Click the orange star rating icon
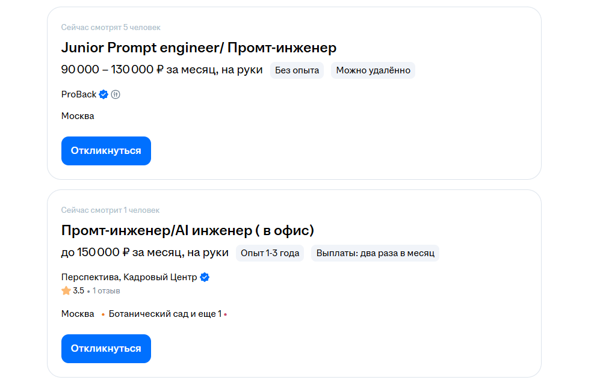This screenshot has height=383, width=597. pyautogui.click(x=64, y=290)
